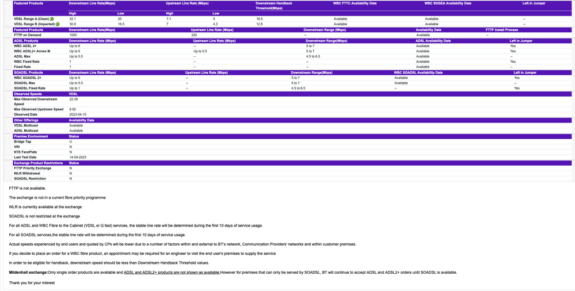This screenshot has width=575, height=291.
Task: Click the 'WBC SOADSL Availability Date' column header
Action: point(418,72)
